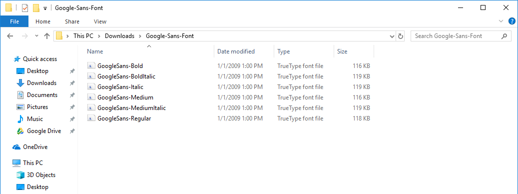Screen dimensions: 518x194
Task: Click the GoogleSans-Bold font file icon
Action: (91, 66)
